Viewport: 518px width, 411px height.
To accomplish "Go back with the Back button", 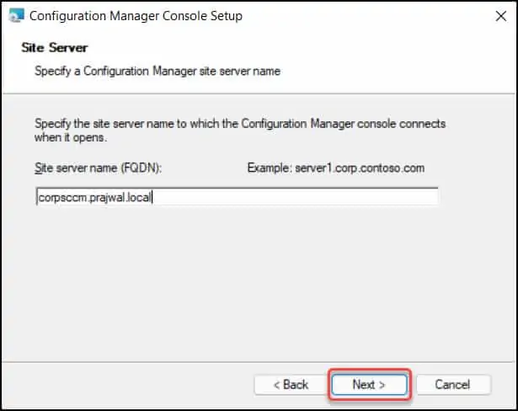I will [291, 385].
